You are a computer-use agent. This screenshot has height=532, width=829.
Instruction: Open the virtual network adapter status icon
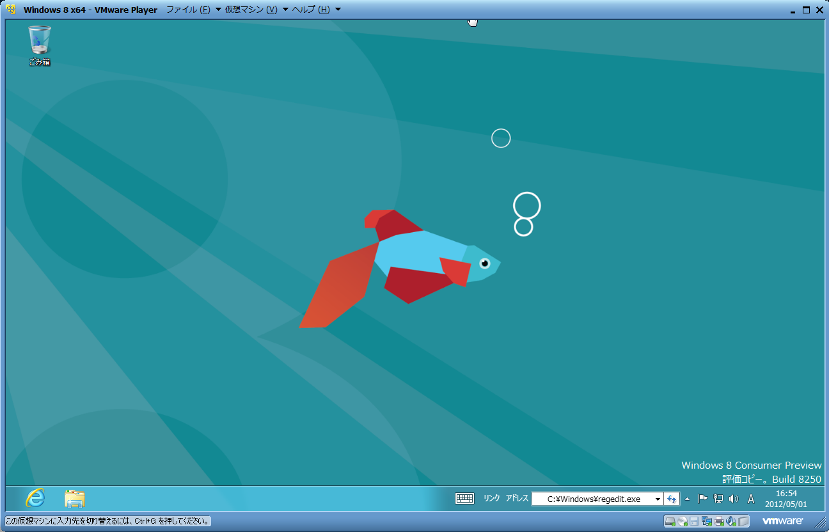tap(706, 522)
